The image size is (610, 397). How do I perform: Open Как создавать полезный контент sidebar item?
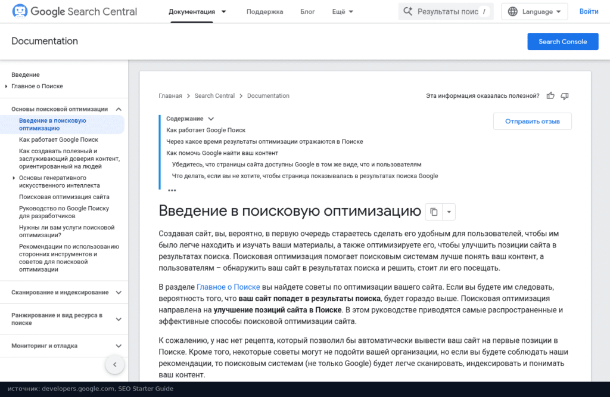69,159
